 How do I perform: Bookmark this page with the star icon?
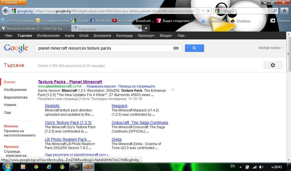[198, 11]
